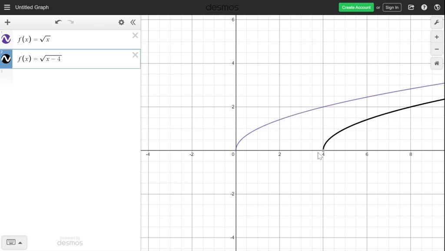Click x-axis label 8

410,154
